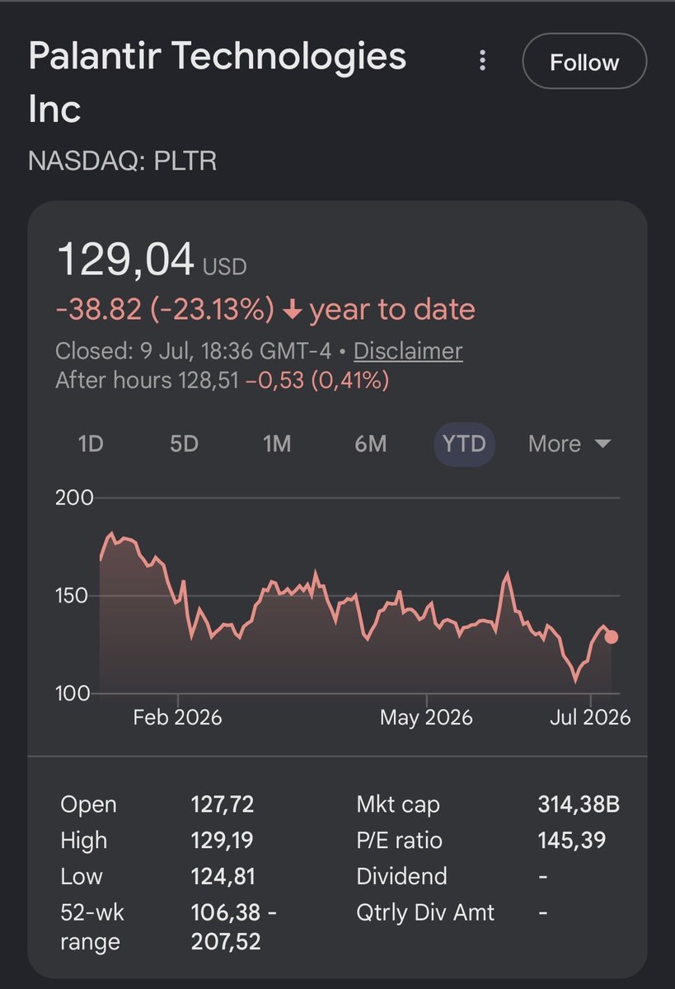Open the three-dot options menu

click(x=483, y=60)
